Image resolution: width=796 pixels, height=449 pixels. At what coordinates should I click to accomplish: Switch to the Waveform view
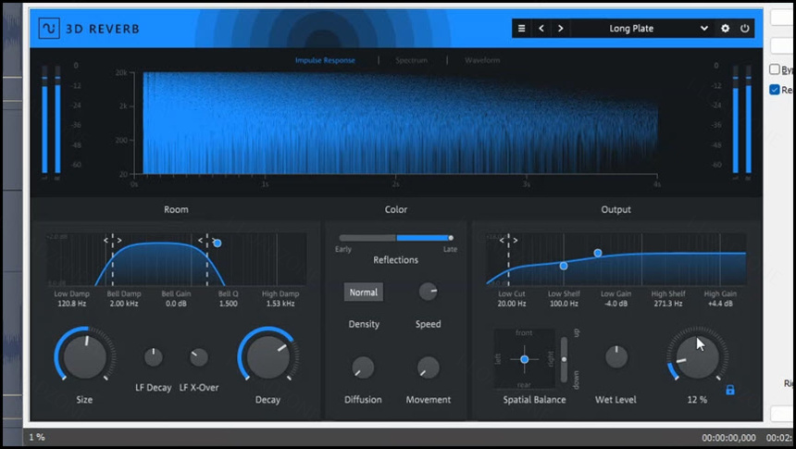[x=482, y=60]
